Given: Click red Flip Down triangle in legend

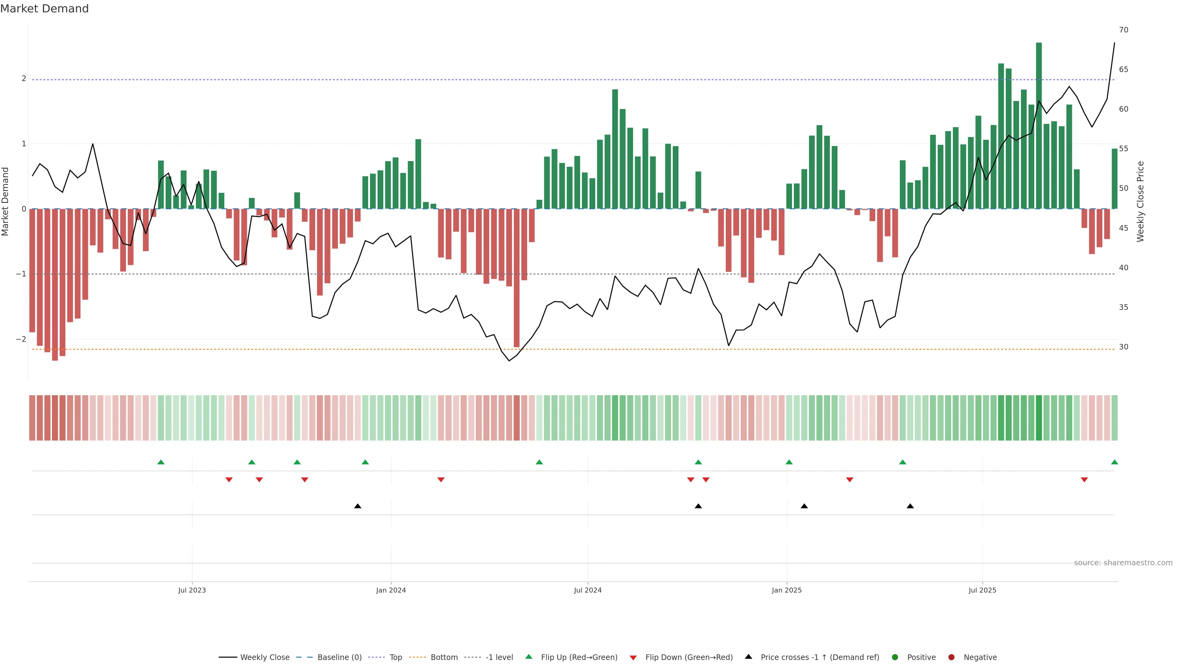Looking at the screenshot, I should tap(633, 657).
